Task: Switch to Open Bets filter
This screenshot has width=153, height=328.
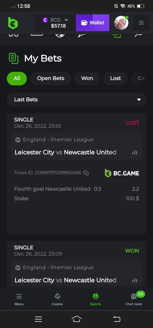Action: click(x=51, y=78)
